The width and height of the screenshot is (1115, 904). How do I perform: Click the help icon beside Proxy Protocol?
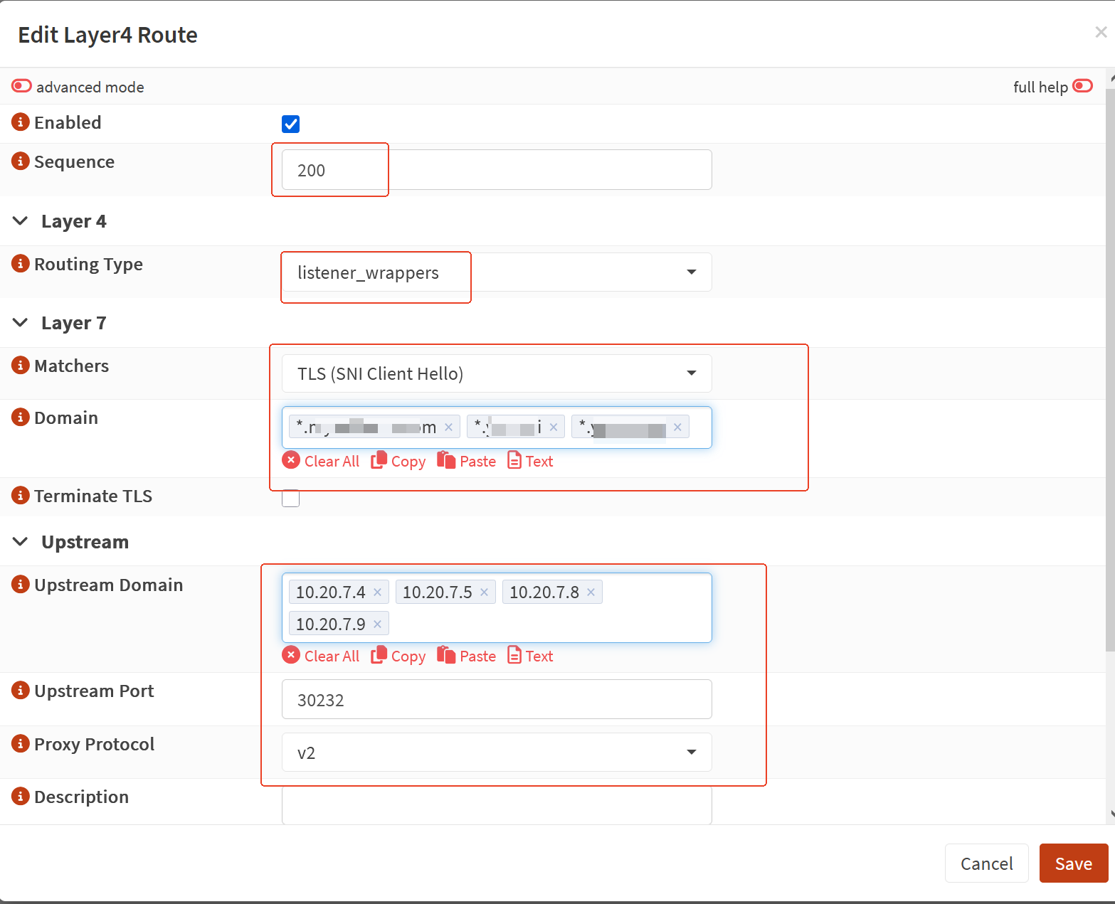[20, 744]
